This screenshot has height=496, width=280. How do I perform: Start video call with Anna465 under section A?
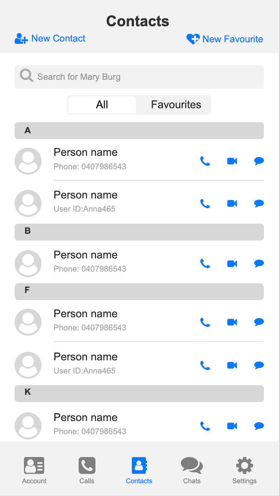(232, 203)
